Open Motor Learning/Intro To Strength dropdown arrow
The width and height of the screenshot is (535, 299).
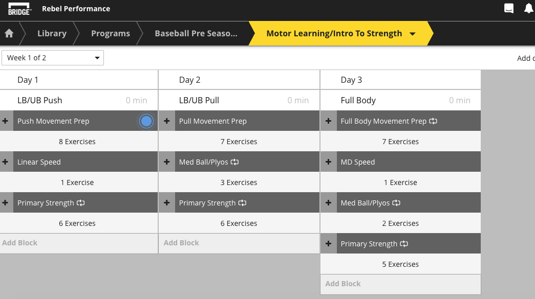click(x=413, y=34)
